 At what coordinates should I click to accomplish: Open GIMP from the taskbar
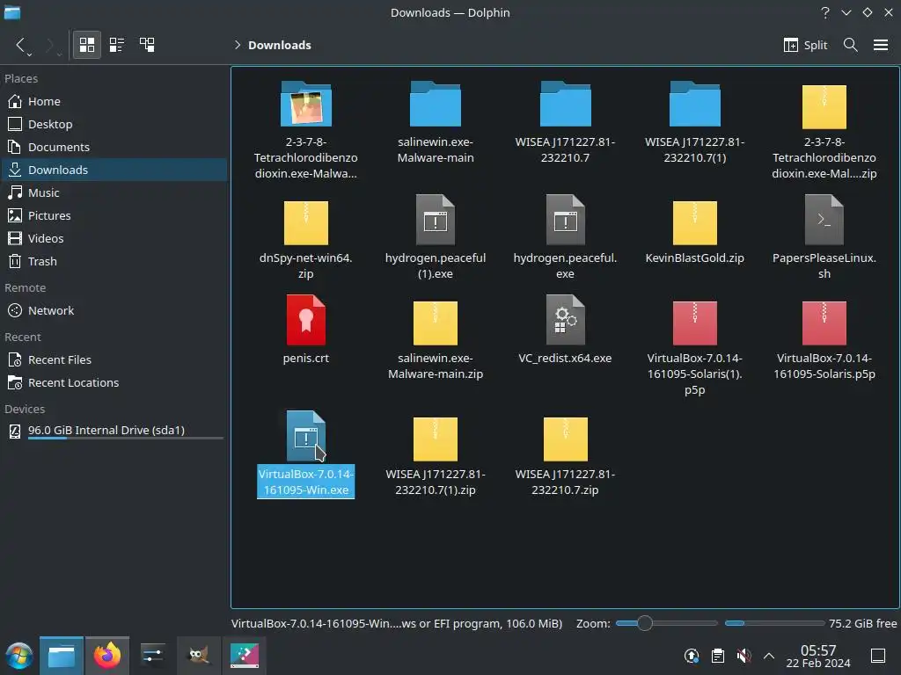[199, 656]
